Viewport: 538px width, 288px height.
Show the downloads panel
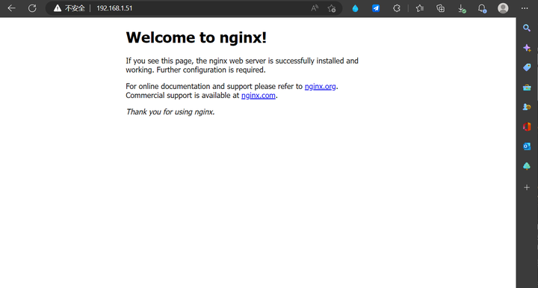point(462,8)
